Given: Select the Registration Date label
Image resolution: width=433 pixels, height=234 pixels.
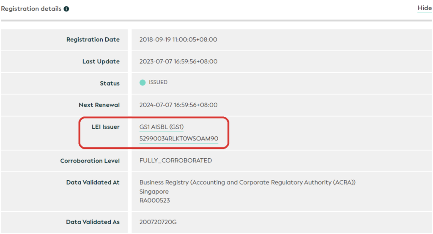Looking at the screenshot, I should 93,40.
